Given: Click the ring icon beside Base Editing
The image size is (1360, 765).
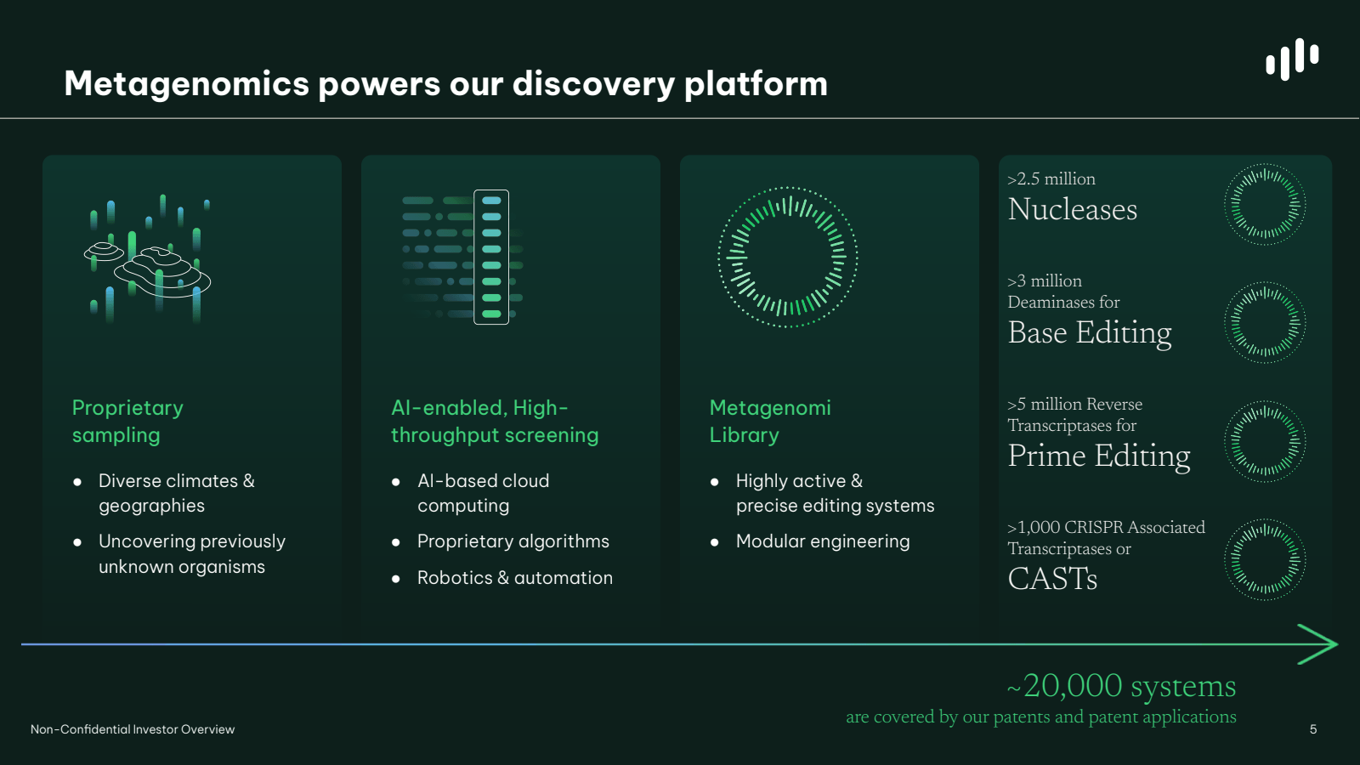Looking at the screenshot, I should [x=1265, y=323].
